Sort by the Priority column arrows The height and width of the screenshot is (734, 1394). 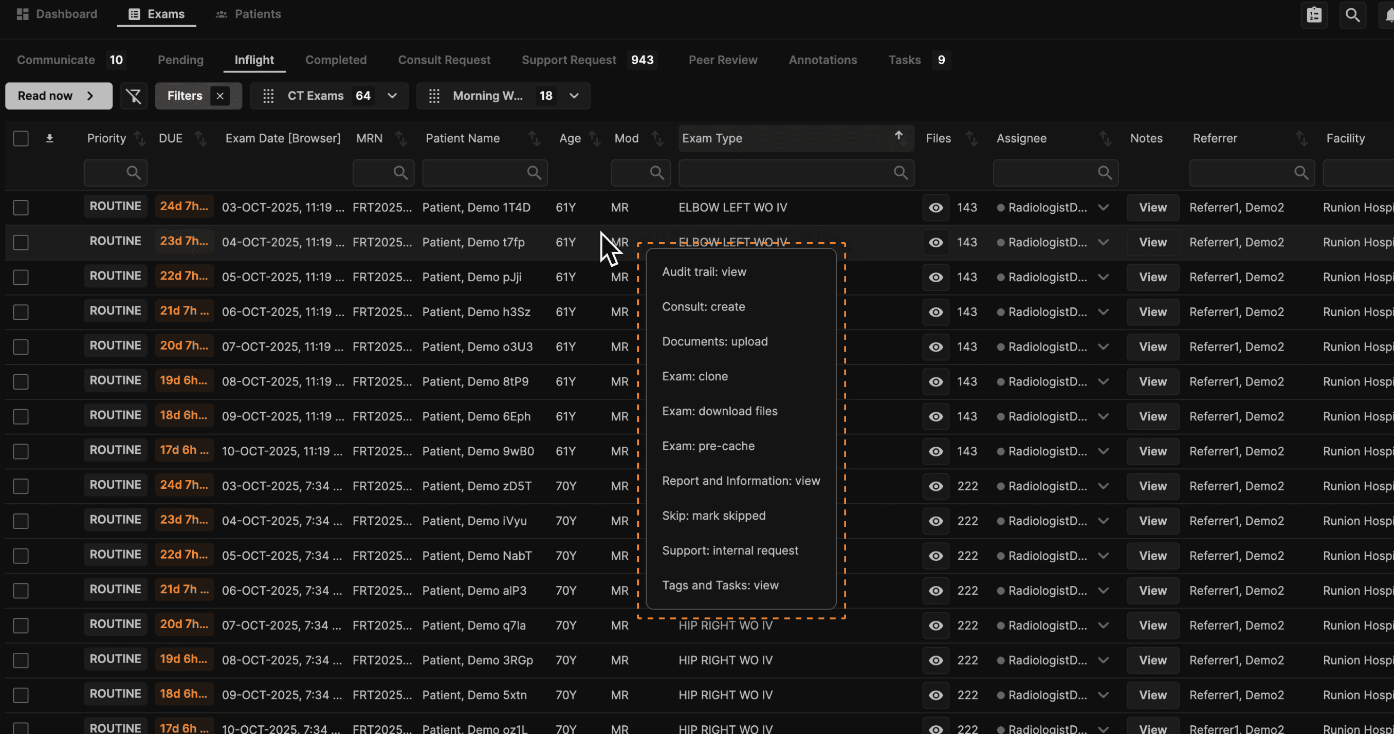140,139
